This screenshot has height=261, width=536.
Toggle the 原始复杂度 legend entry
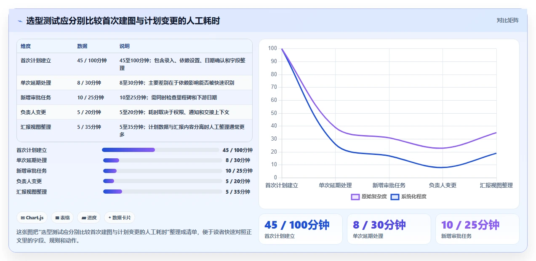point(369,197)
